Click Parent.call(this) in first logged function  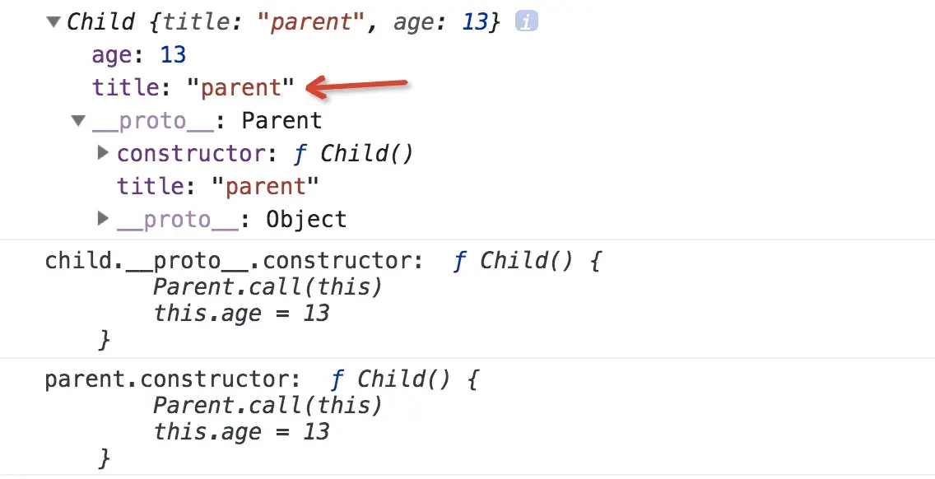[x=267, y=287]
